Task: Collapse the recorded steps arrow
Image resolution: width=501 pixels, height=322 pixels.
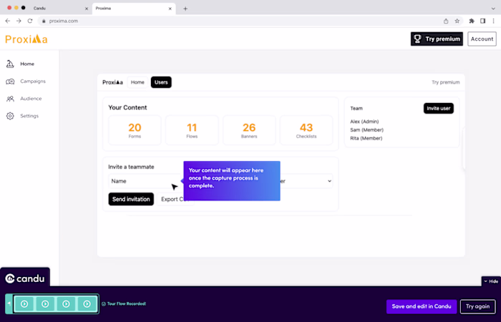Action: [x=9, y=303]
